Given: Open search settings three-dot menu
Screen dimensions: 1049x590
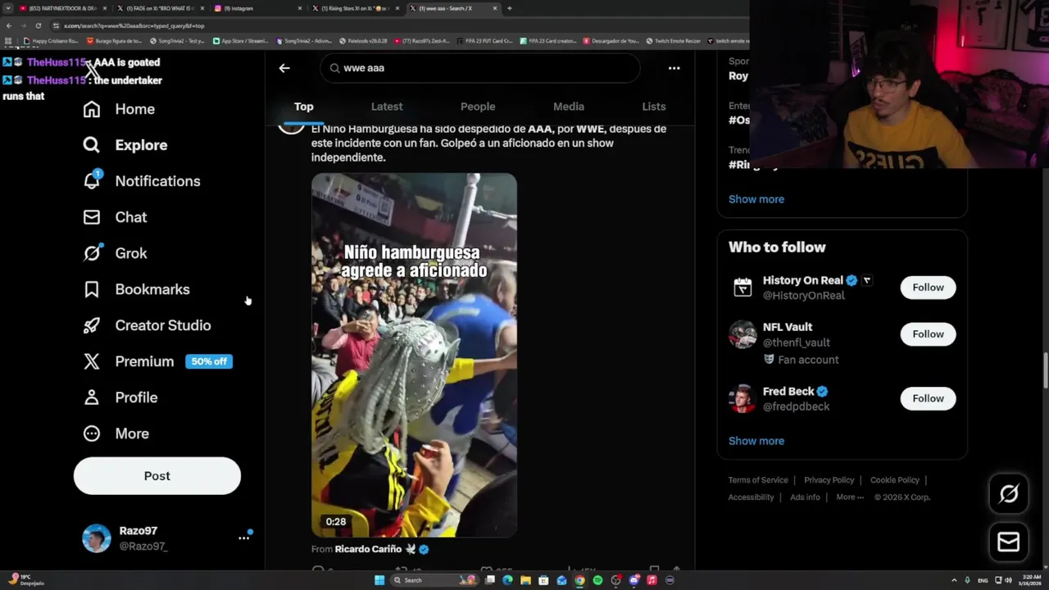Looking at the screenshot, I should [x=674, y=68].
